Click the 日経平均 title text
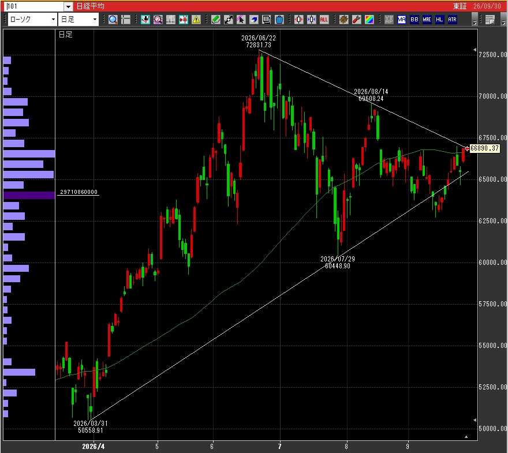Viewport: 508px width, 453px height. point(90,6)
